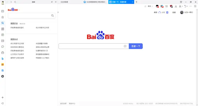This screenshot has width=198, height=106.
Task: Click hot search 黑洞撕裂恒星瞬间
Action: (42, 54)
